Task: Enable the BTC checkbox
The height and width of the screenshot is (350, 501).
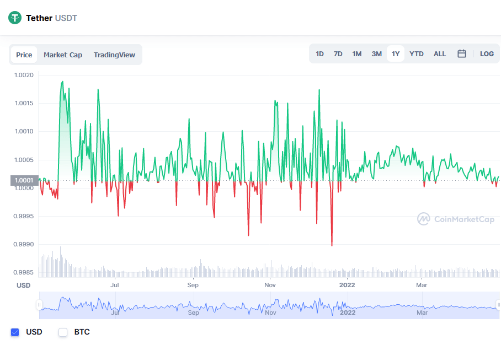Action: [63, 332]
